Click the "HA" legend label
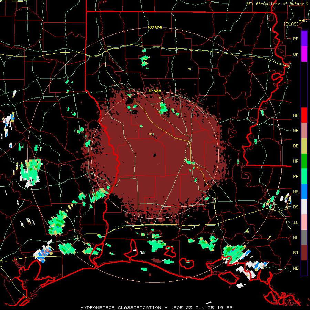Screen dimensions: 310x310 [x=296, y=115]
